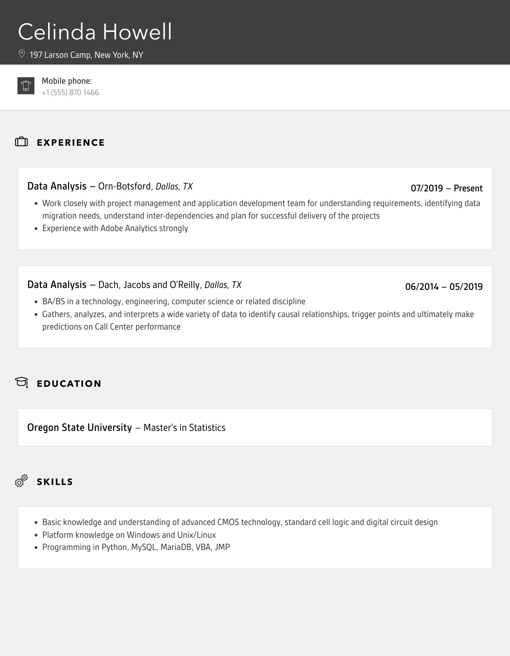Screen dimensions: 510x656
Task: Click the 07/2019 – Present date range
Action: [446, 188]
